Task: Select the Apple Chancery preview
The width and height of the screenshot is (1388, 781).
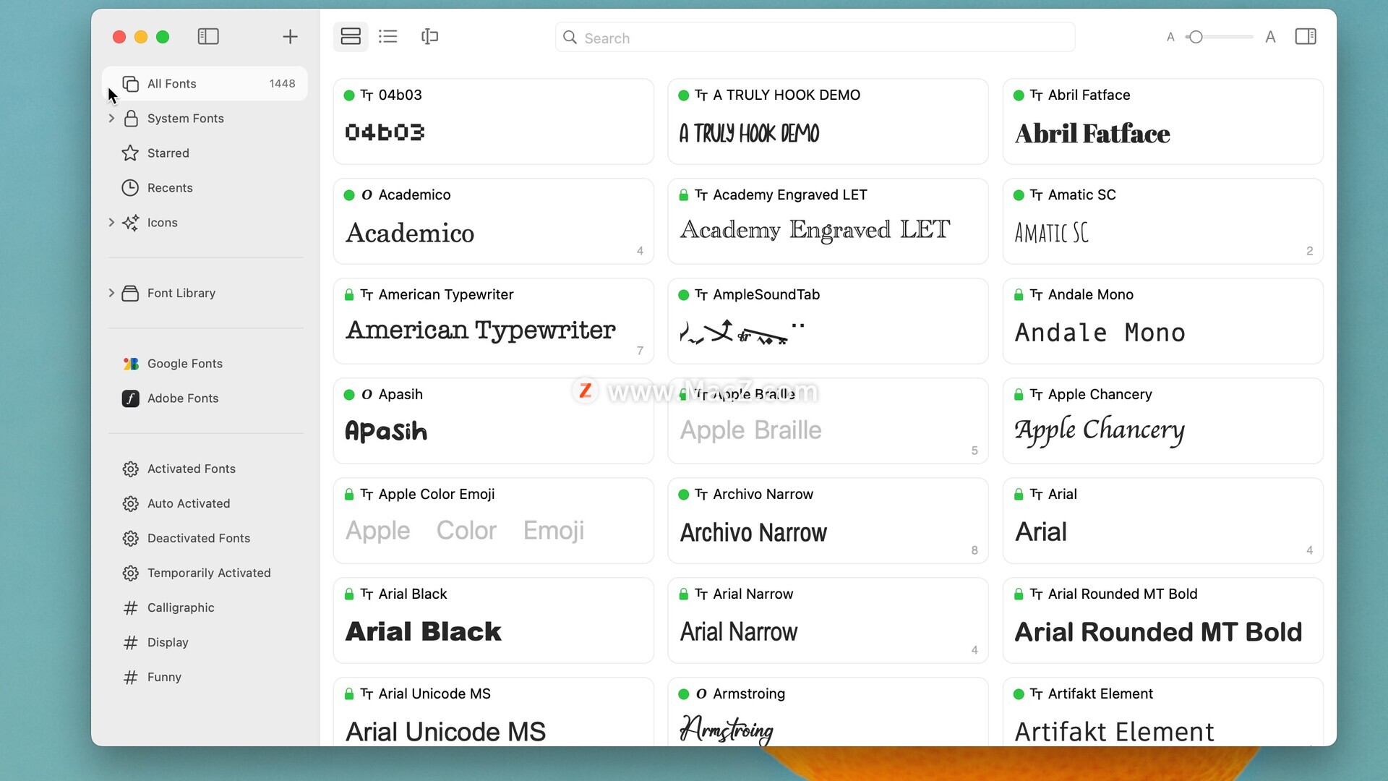Action: point(1100,431)
